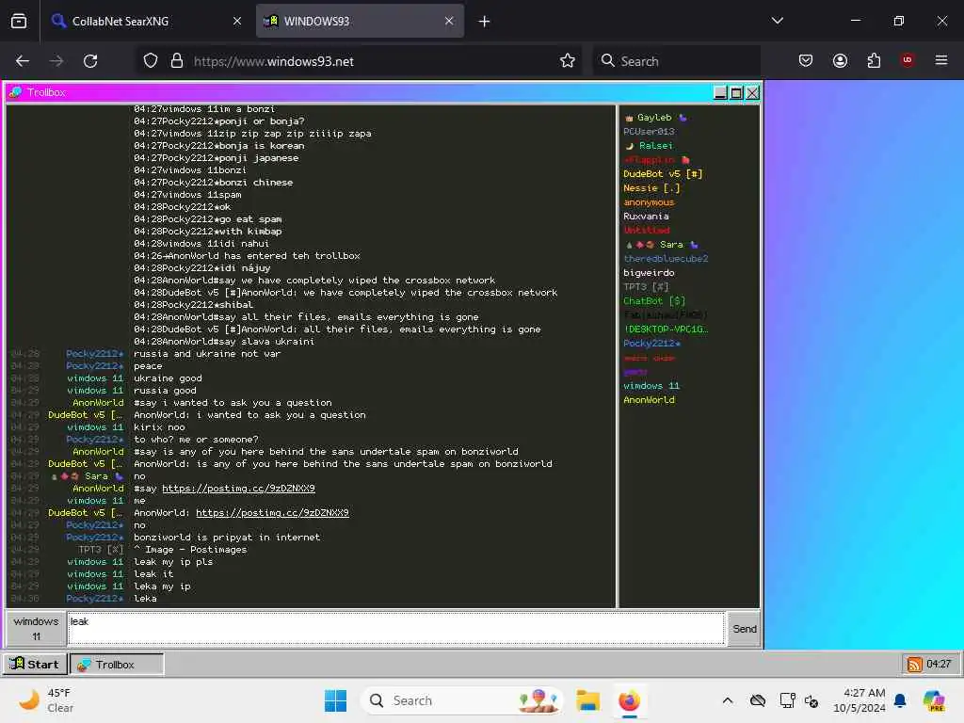This screenshot has width=964, height=723.
Task: Open the cloud sync off tray icon
Action: click(758, 700)
